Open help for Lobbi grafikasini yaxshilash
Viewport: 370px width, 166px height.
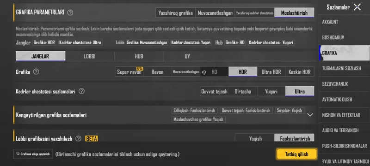[x=78, y=139]
